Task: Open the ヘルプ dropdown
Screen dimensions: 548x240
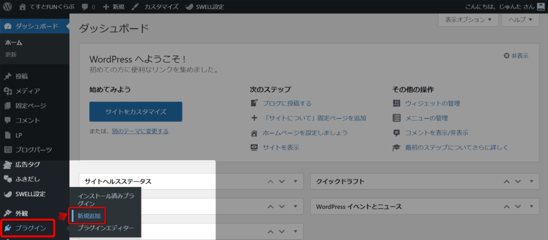Action: point(520,20)
